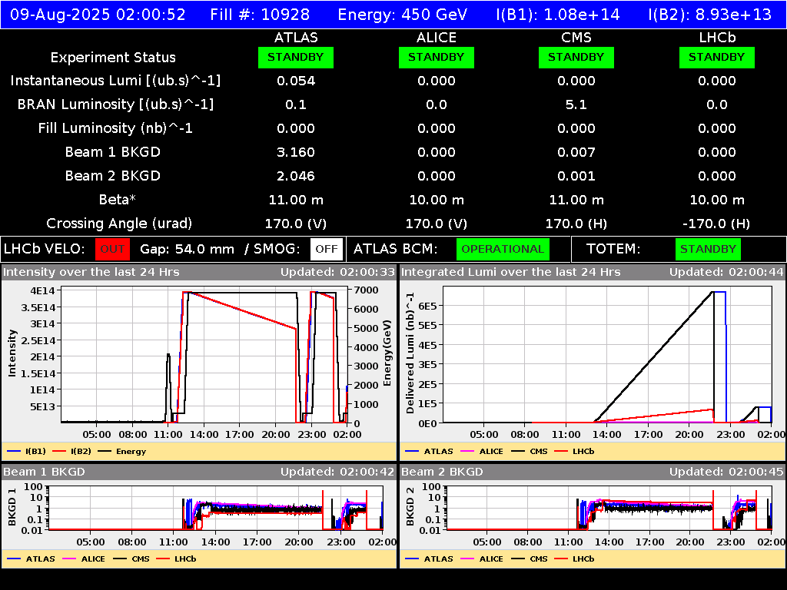The image size is (787, 590).
Task: Click the red LHCb VELO OUT indicator
Action: pyautogui.click(x=112, y=249)
